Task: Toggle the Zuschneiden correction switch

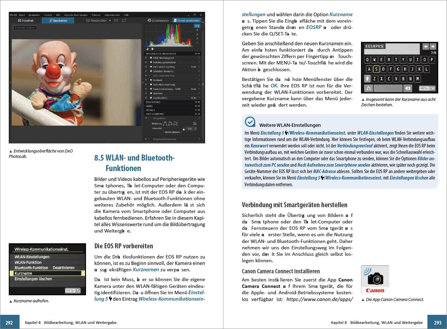Action: 151,98
